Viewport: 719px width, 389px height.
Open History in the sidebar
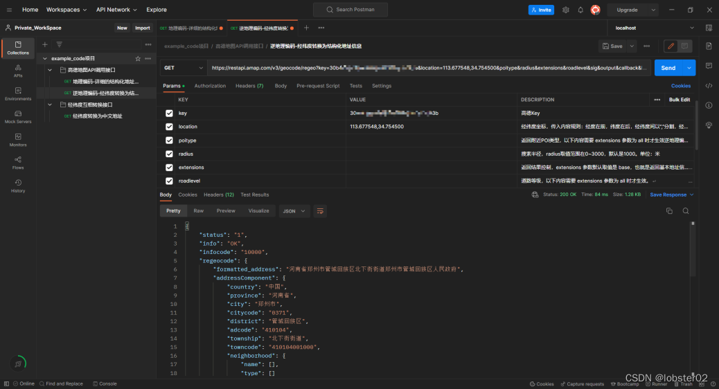coord(18,186)
